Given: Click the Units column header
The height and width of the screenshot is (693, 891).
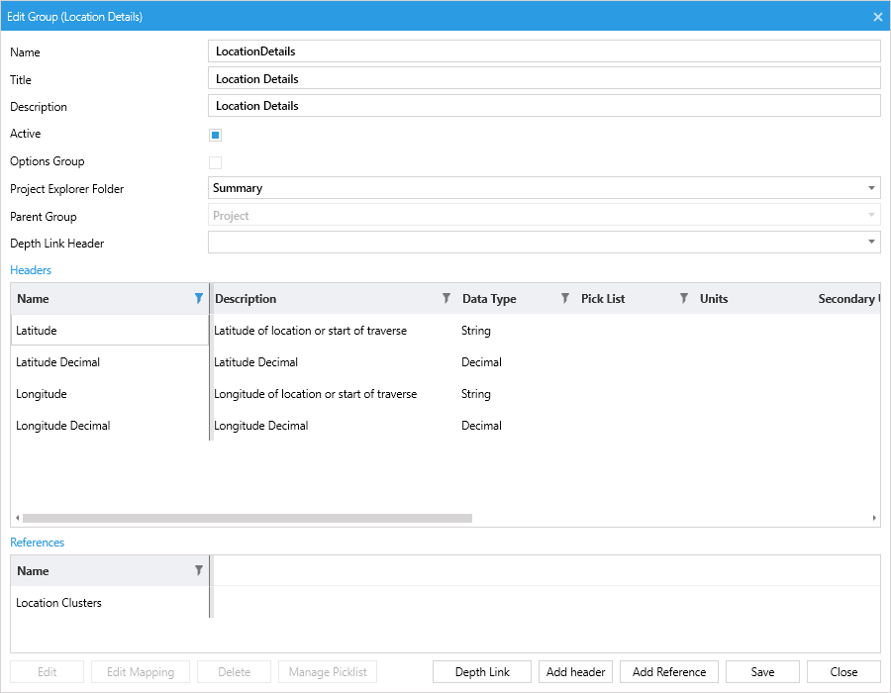Looking at the screenshot, I should tap(714, 299).
